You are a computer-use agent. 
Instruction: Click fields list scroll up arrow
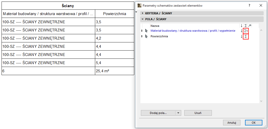tap(261, 30)
